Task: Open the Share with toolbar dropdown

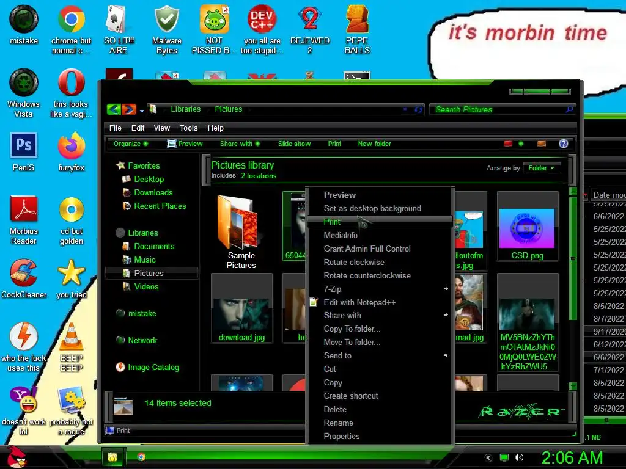Action: pyautogui.click(x=240, y=144)
